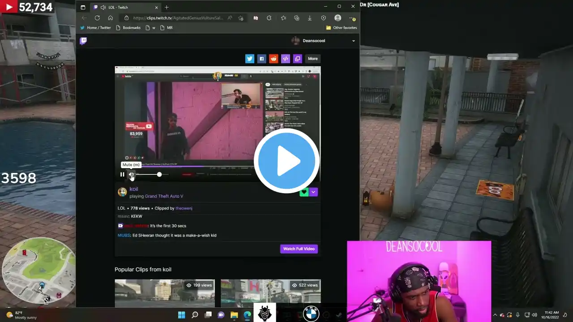The image size is (573, 322).
Task: Share the clip on Facebook
Action: click(x=261, y=59)
